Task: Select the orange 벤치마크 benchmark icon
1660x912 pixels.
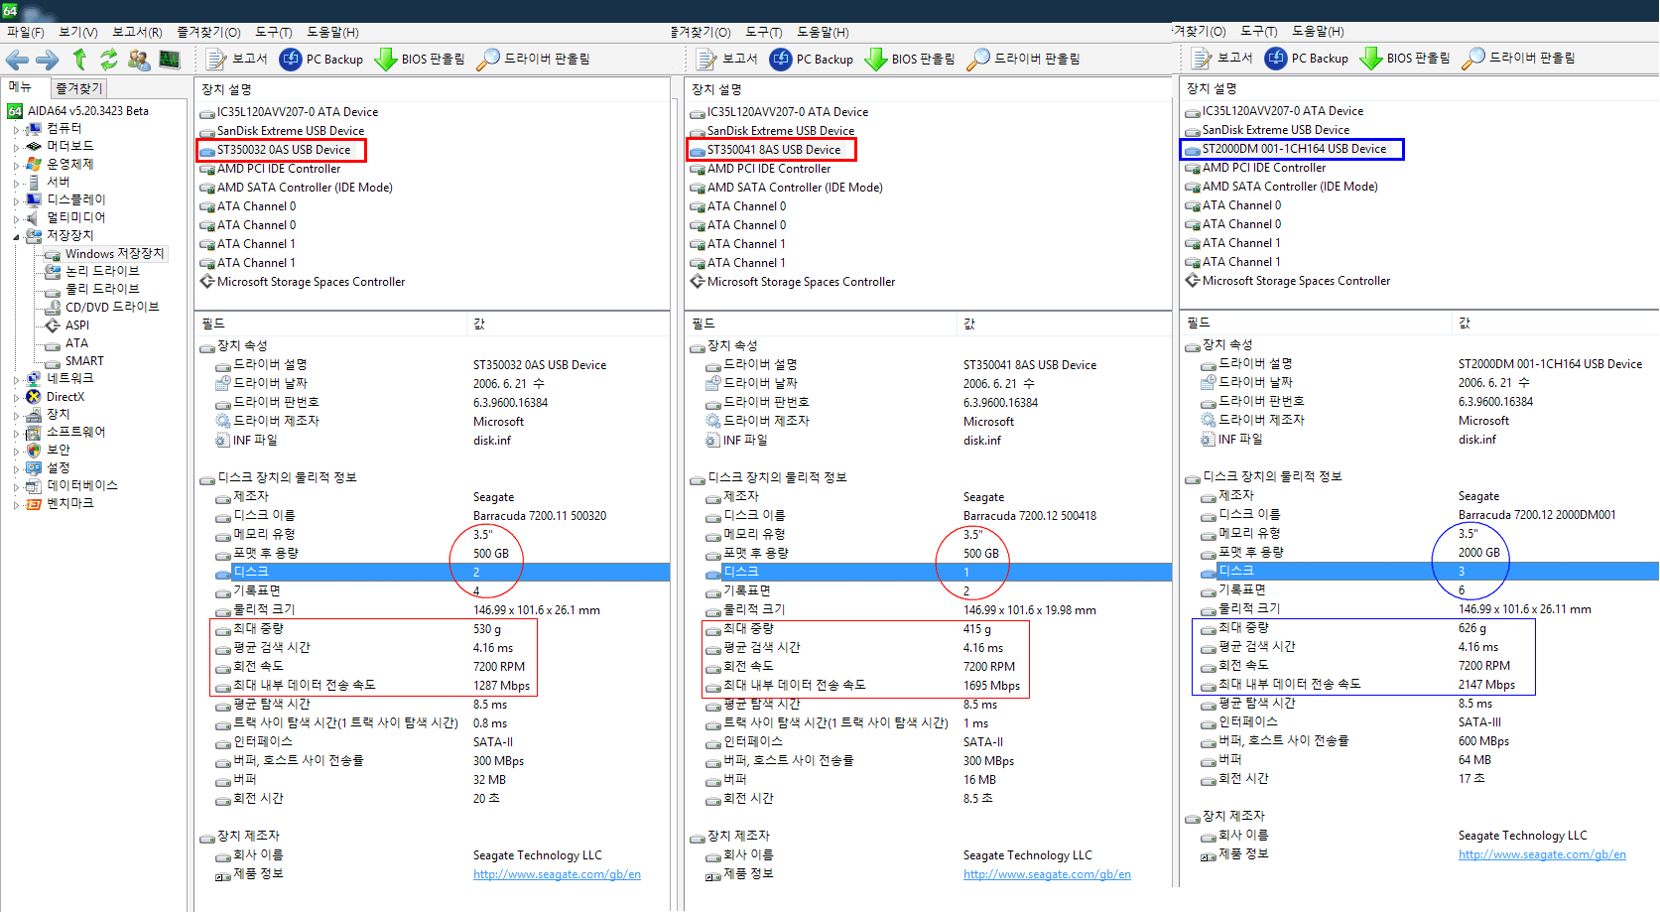Action: (x=34, y=503)
